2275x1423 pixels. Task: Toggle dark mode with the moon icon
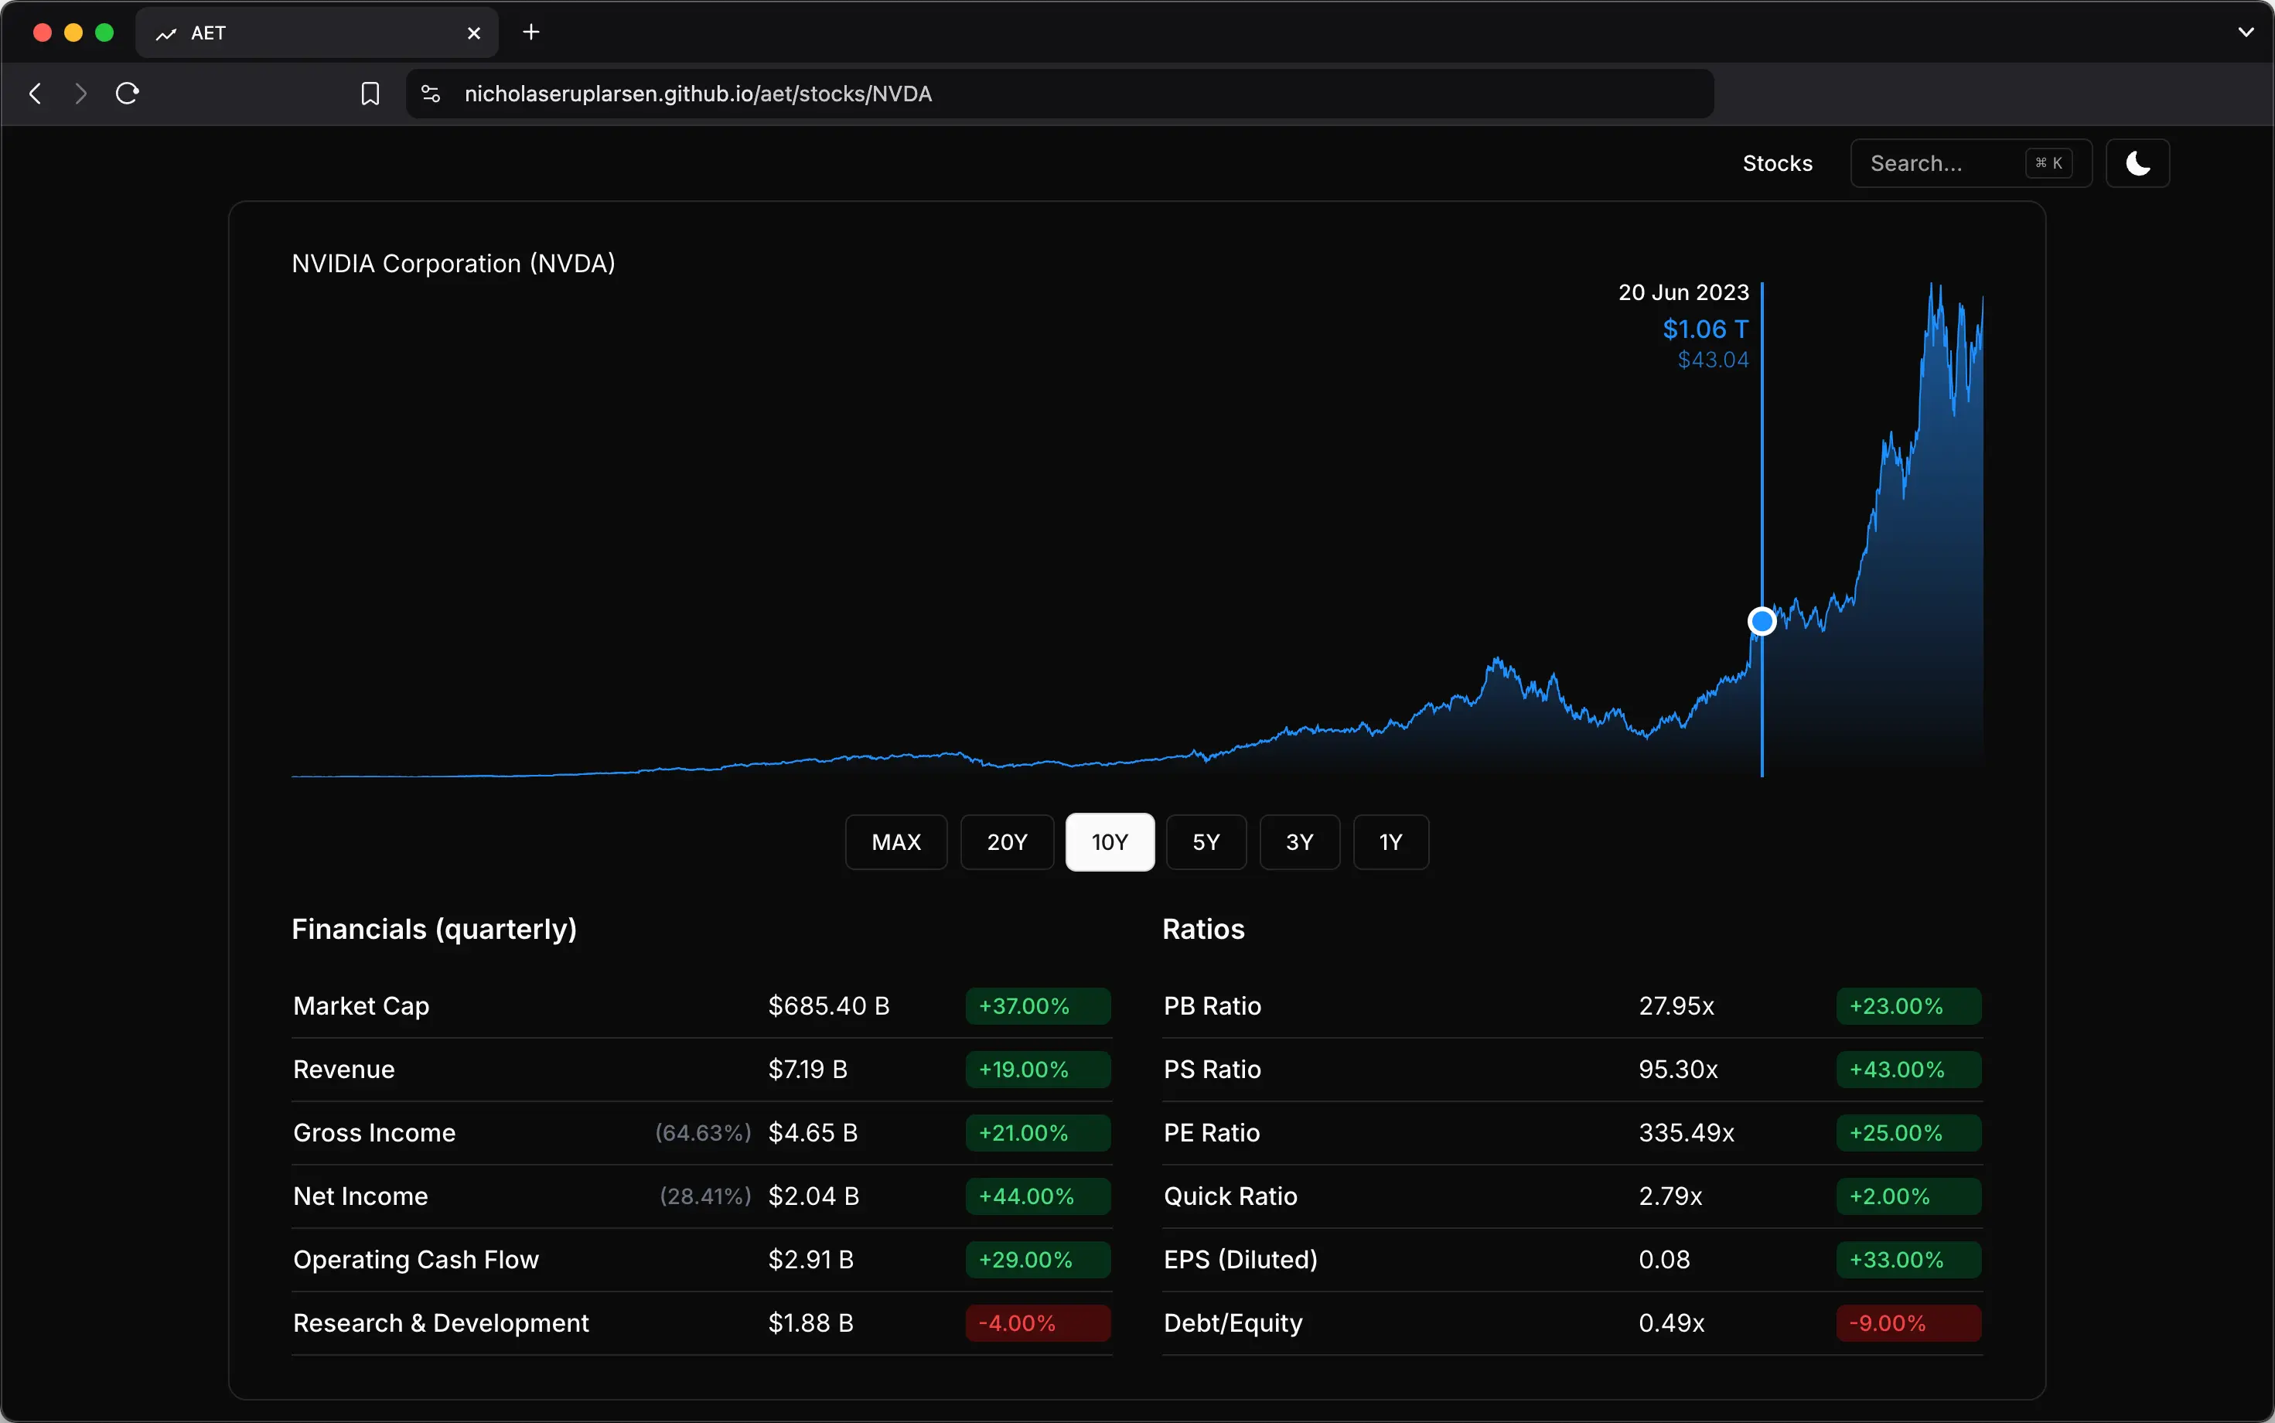tap(2137, 163)
